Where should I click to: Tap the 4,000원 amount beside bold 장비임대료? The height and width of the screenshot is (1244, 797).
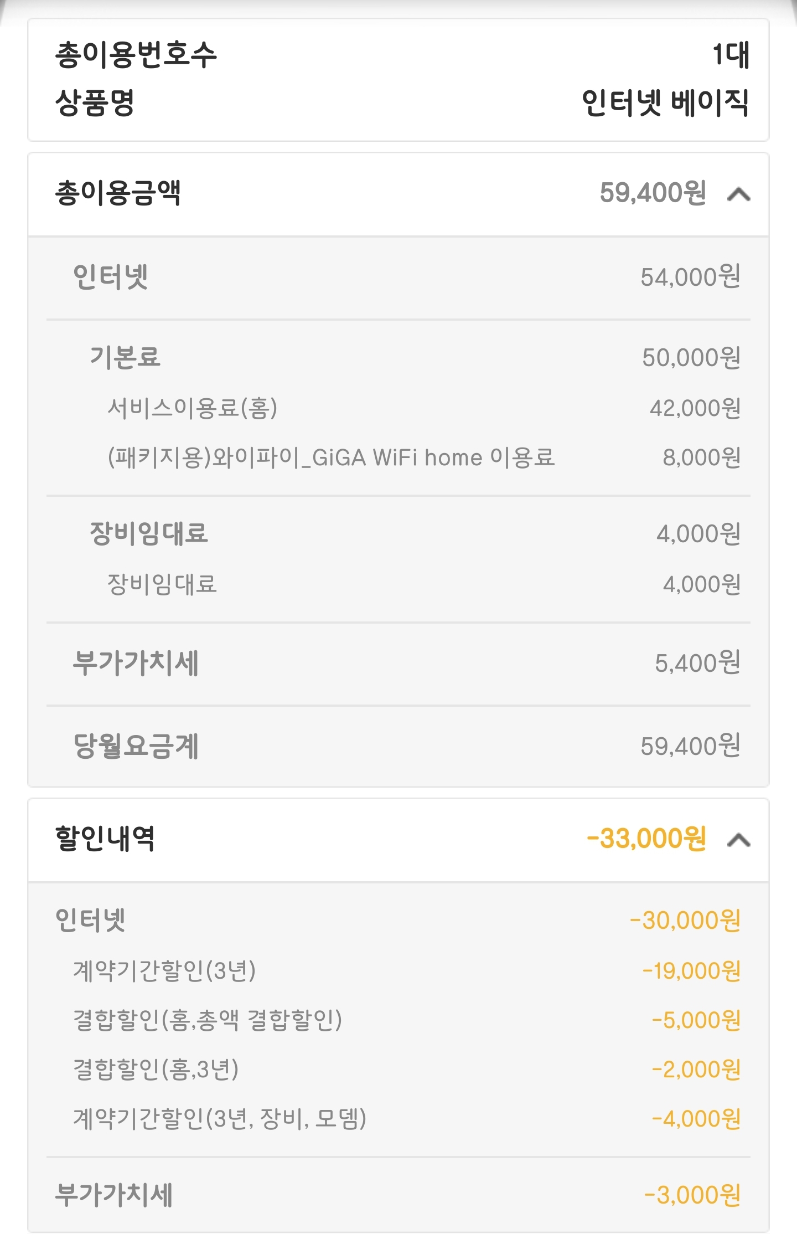[x=698, y=534]
